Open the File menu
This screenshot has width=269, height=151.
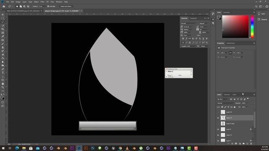point(8,2)
